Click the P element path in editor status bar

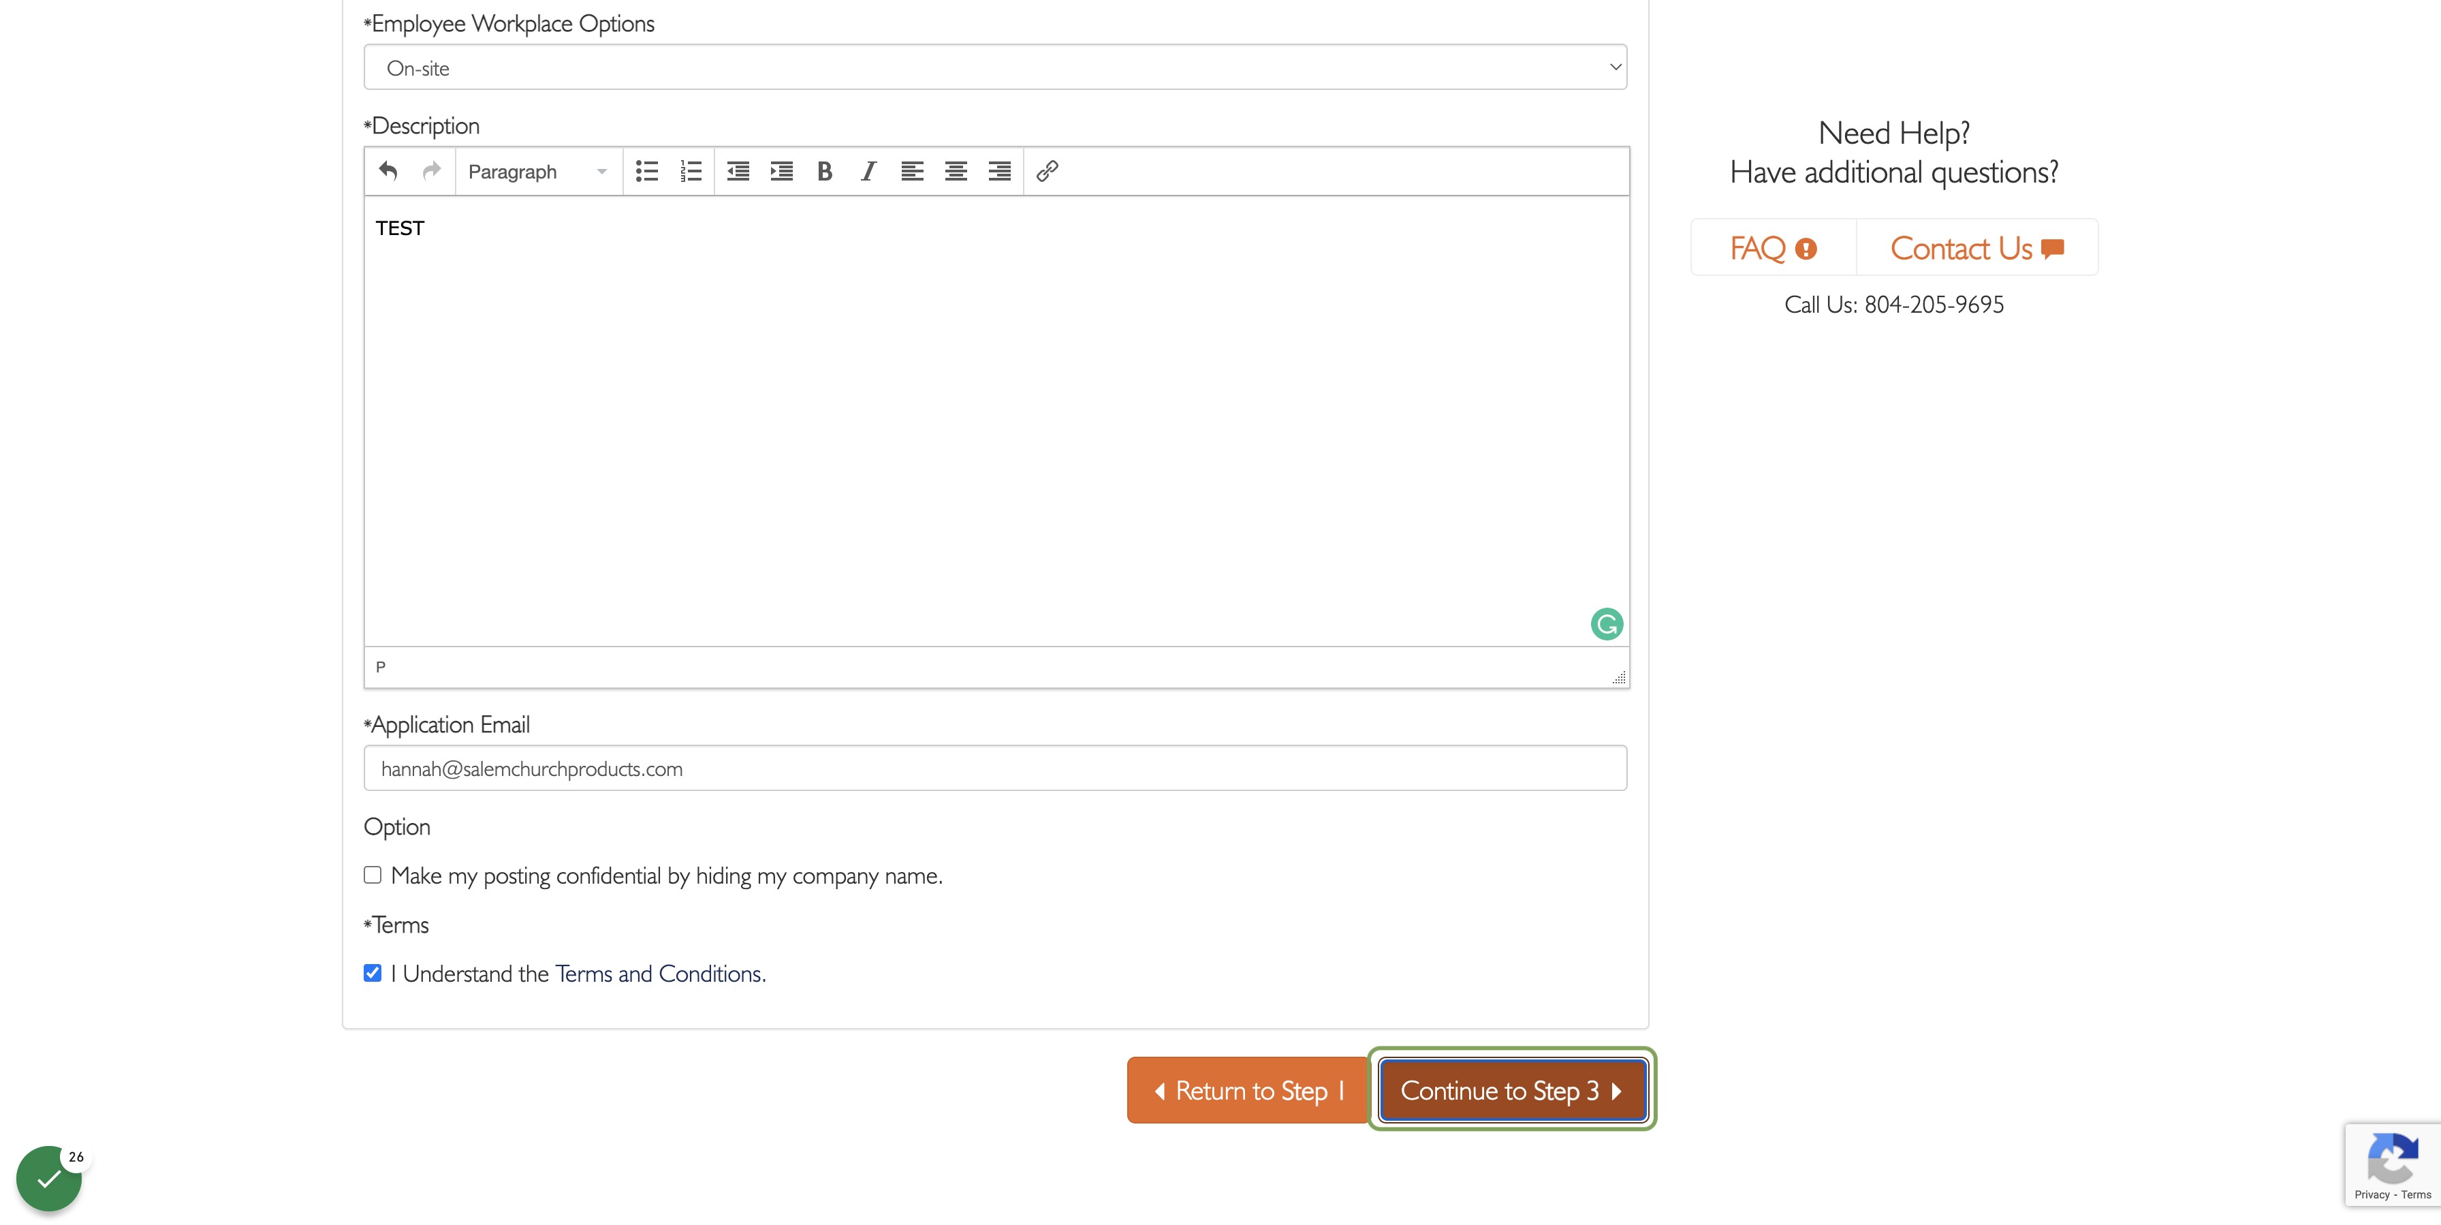381,668
